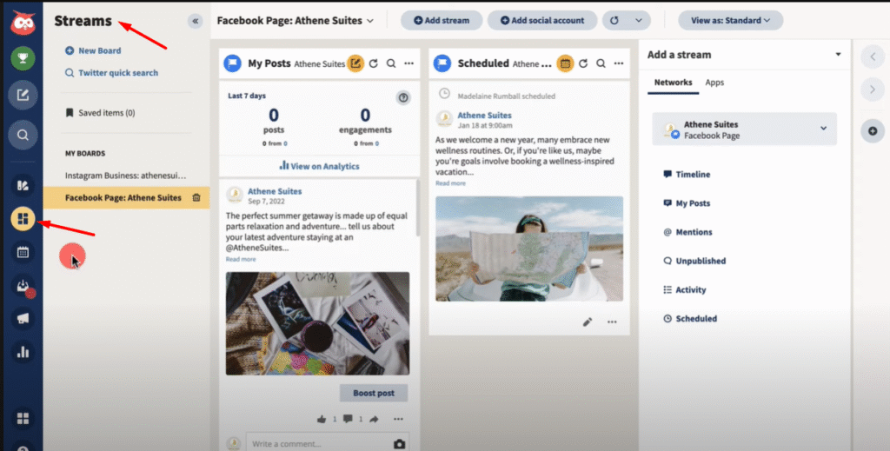Open the Planner calendar icon in sidebar
The height and width of the screenshot is (451, 890).
click(23, 252)
